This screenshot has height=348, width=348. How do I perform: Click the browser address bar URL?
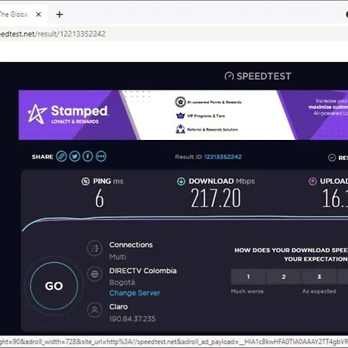point(53,34)
